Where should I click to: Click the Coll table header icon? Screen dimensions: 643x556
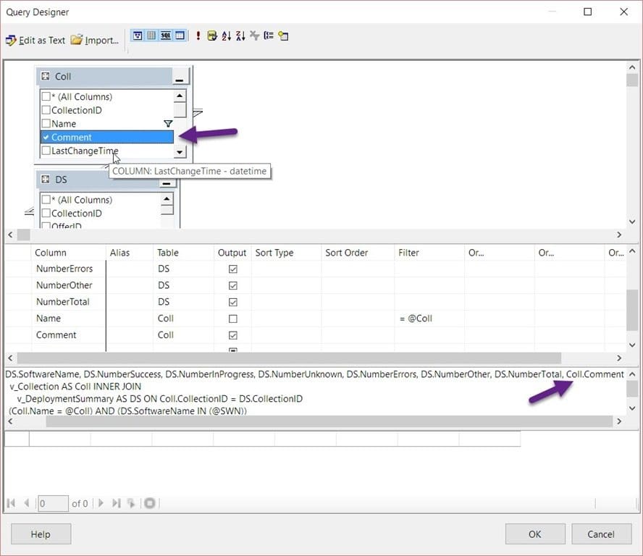pyautogui.click(x=46, y=76)
